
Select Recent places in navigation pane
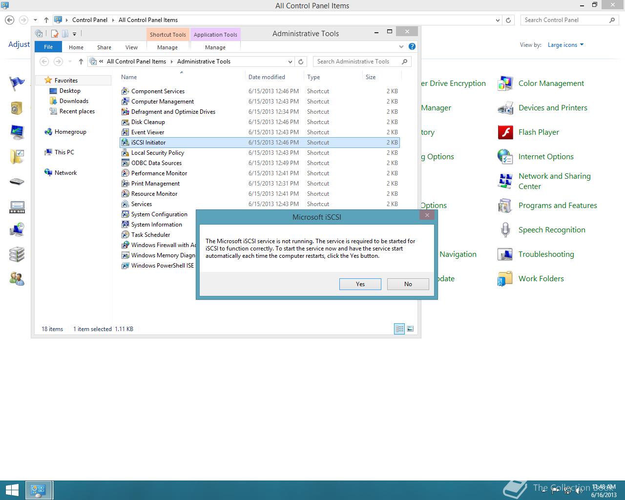77,111
